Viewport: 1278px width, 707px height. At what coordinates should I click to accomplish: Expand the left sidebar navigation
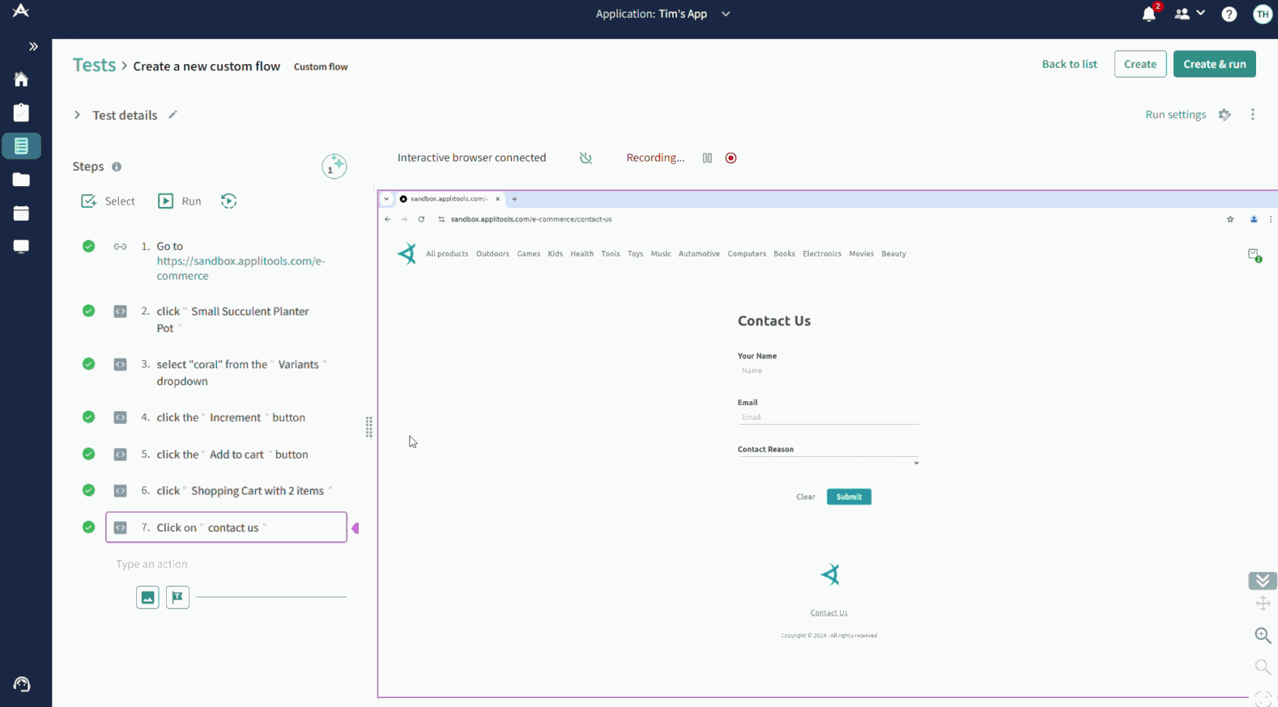click(x=33, y=47)
